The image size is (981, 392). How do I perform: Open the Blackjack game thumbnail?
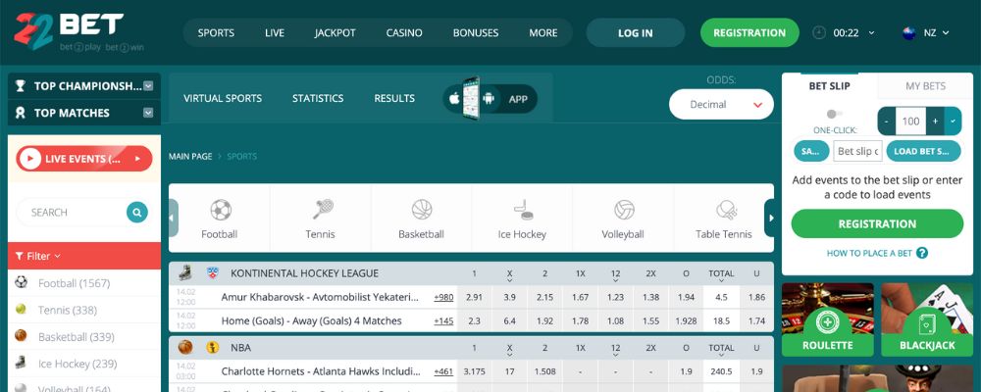[x=927, y=319]
